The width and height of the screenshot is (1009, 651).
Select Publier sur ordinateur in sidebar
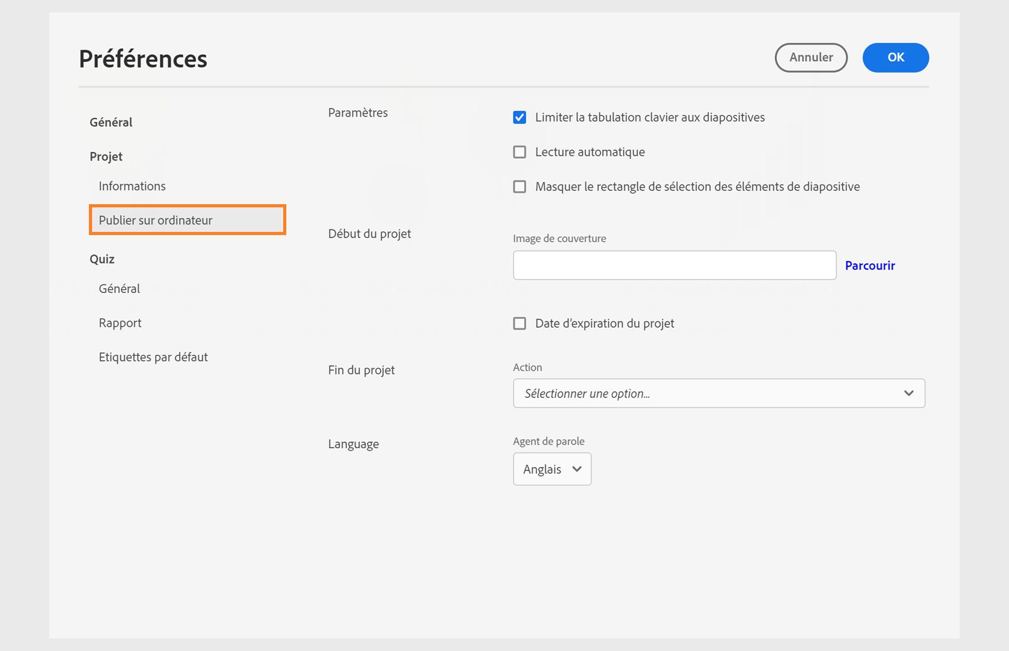coord(156,220)
